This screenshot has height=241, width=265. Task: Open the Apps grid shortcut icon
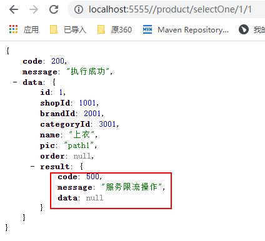click(14, 29)
